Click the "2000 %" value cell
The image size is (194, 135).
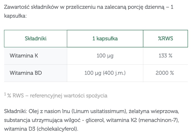pos(165,73)
